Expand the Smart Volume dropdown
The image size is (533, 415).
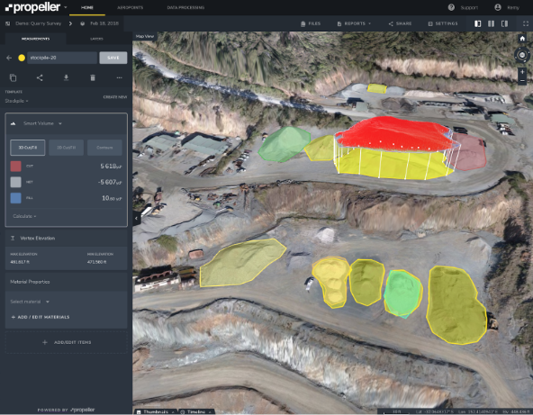[42, 123]
